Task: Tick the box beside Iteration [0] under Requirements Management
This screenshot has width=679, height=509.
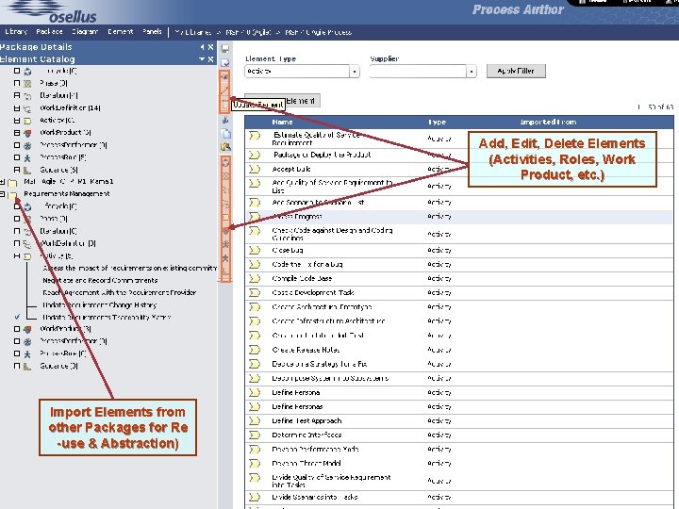Action: 17,231
